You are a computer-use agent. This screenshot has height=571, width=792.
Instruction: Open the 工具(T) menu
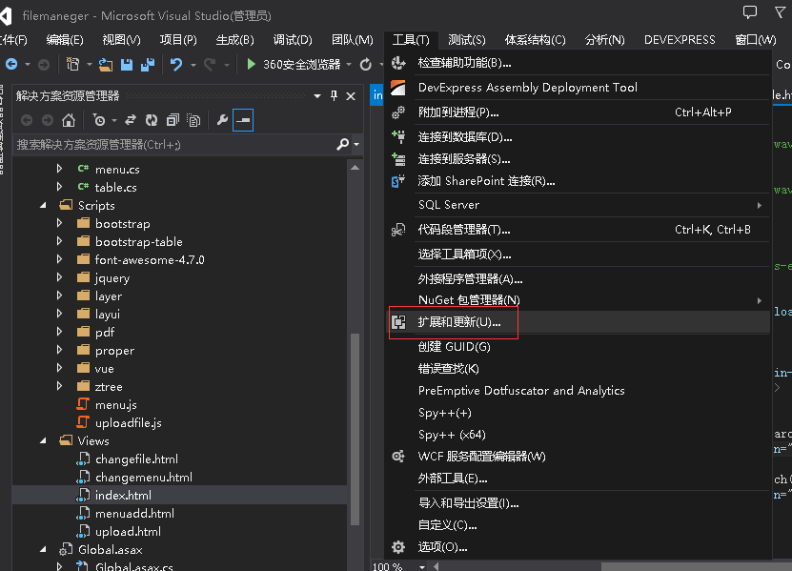click(411, 40)
